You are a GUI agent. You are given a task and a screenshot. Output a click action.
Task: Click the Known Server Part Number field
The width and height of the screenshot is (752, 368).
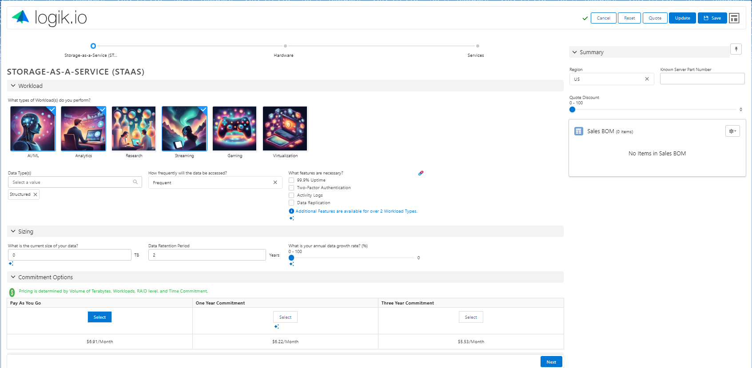pos(702,79)
